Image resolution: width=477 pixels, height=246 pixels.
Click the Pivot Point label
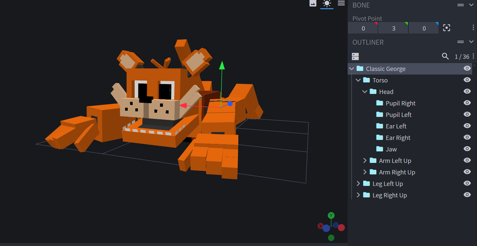pos(367,18)
